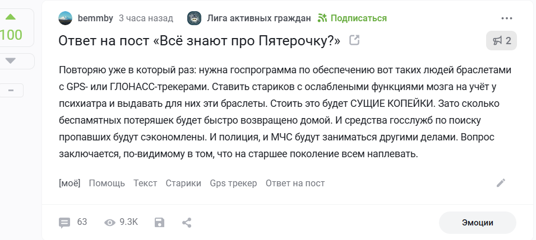Open the comments section icon
The image size is (536, 240).
pos(65,222)
